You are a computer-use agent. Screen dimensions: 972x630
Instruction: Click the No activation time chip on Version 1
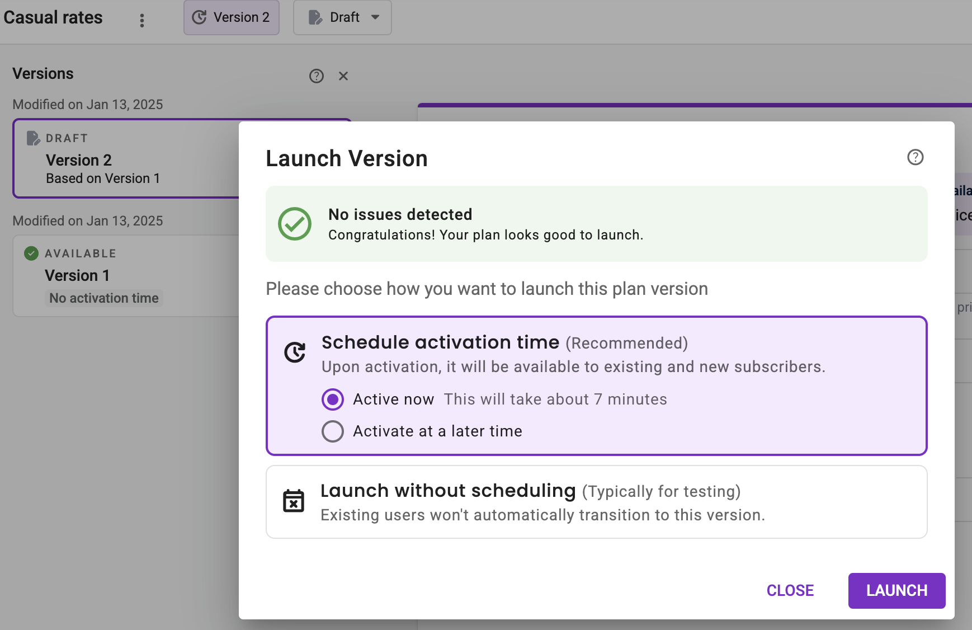pos(103,298)
